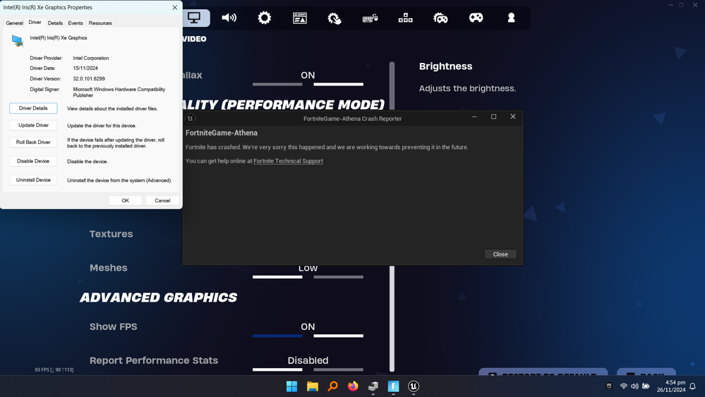This screenshot has height=397, width=705.
Task: Switch to General tab in Properties
Action: click(x=14, y=23)
